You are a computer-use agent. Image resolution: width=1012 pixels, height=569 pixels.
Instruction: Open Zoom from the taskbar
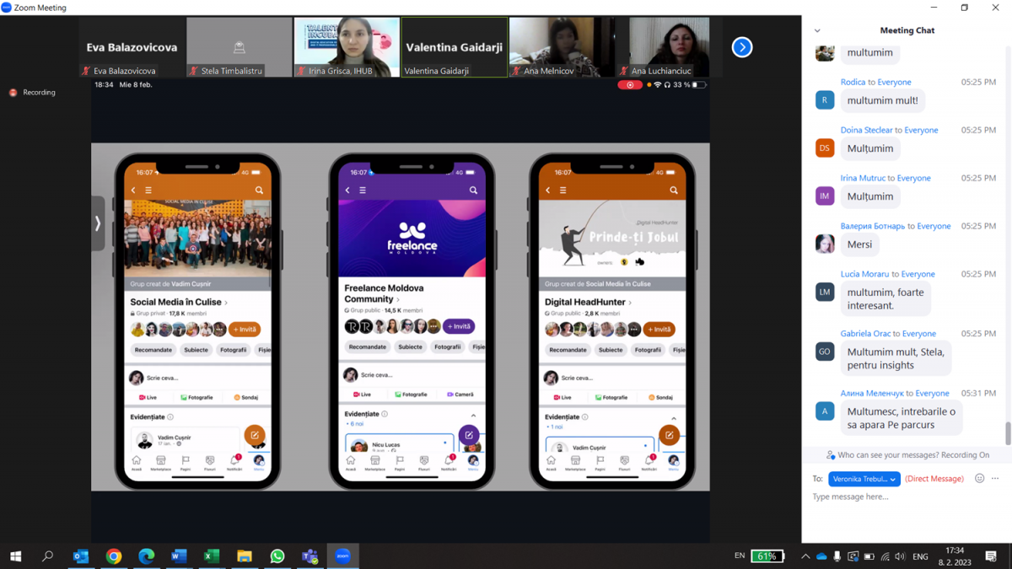click(342, 556)
